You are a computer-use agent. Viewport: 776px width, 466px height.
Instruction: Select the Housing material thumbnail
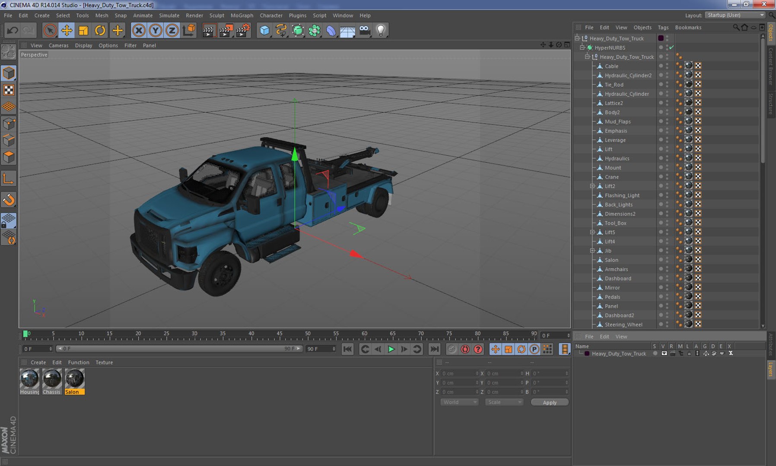(x=29, y=378)
